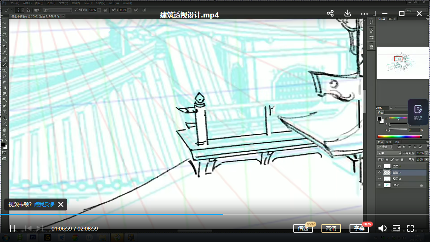
Task: Click the video progress bar
Action: pos(215,214)
